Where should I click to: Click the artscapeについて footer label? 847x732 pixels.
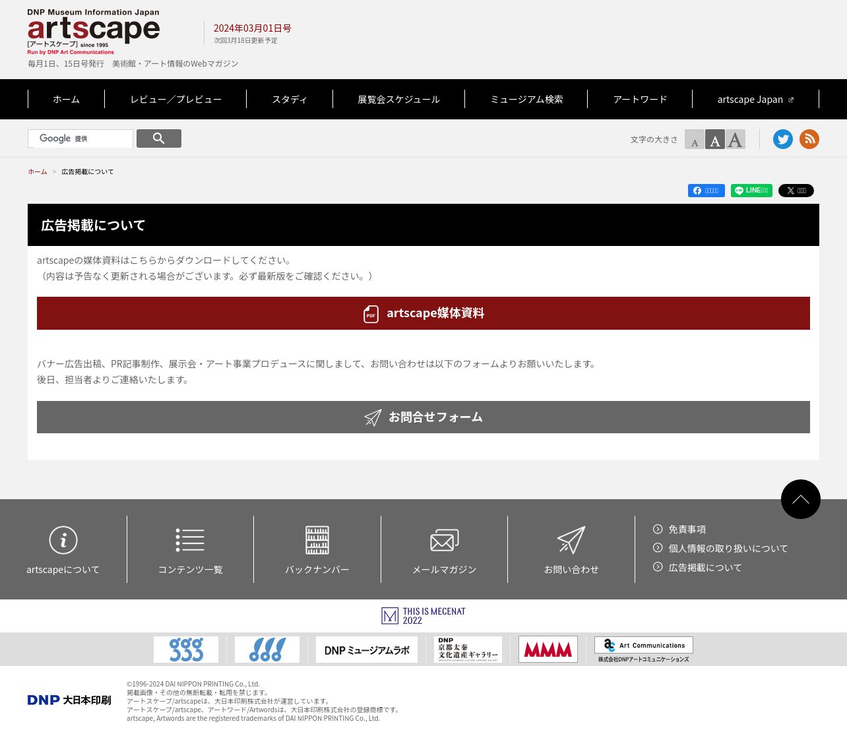point(63,570)
